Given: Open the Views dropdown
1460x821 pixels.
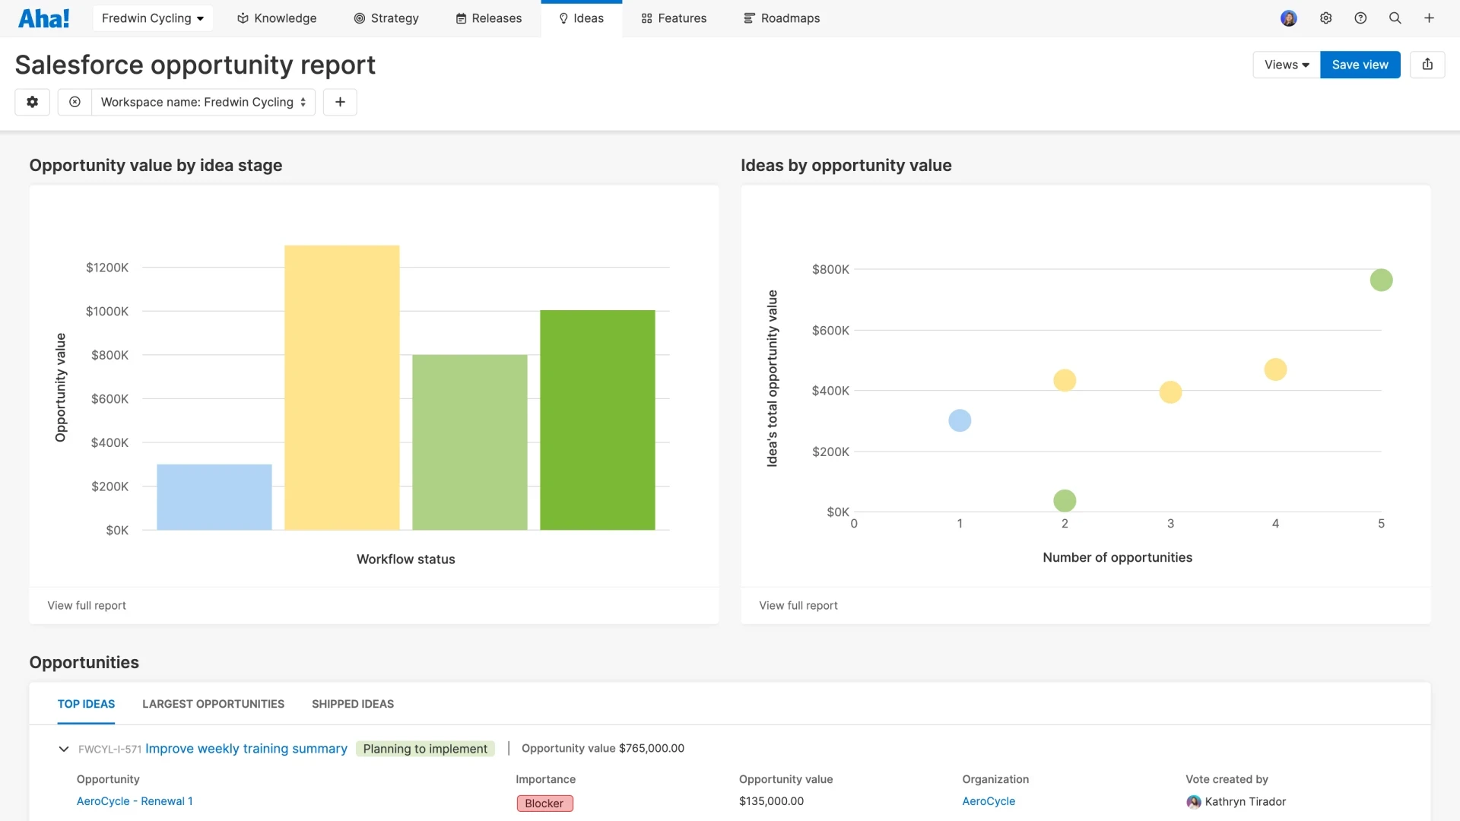Looking at the screenshot, I should (1285, 65).
